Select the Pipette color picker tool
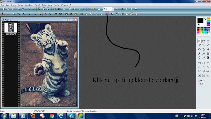The height and width of the screenshot is (119, 211). pos(199,45)
